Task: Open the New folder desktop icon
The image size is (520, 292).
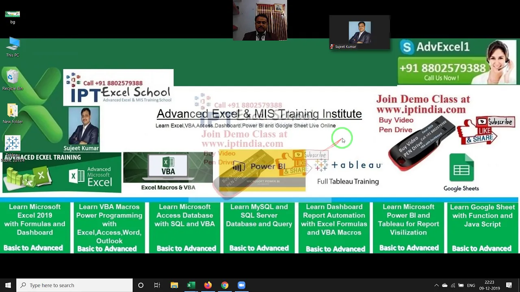Action: (x=13, y=114)
